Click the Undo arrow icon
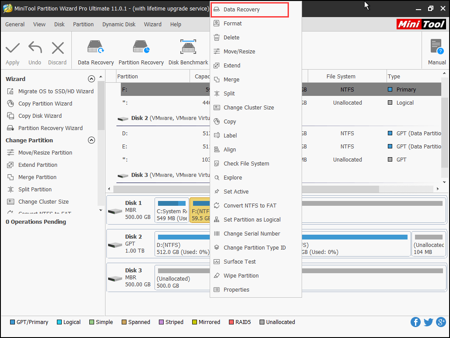Image resolution: width=450 pixels, height=338 pixels. 35,47
